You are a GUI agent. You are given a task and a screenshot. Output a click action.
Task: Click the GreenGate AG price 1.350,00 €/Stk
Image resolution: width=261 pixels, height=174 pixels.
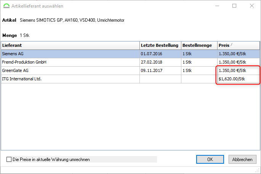click(239, 70)
